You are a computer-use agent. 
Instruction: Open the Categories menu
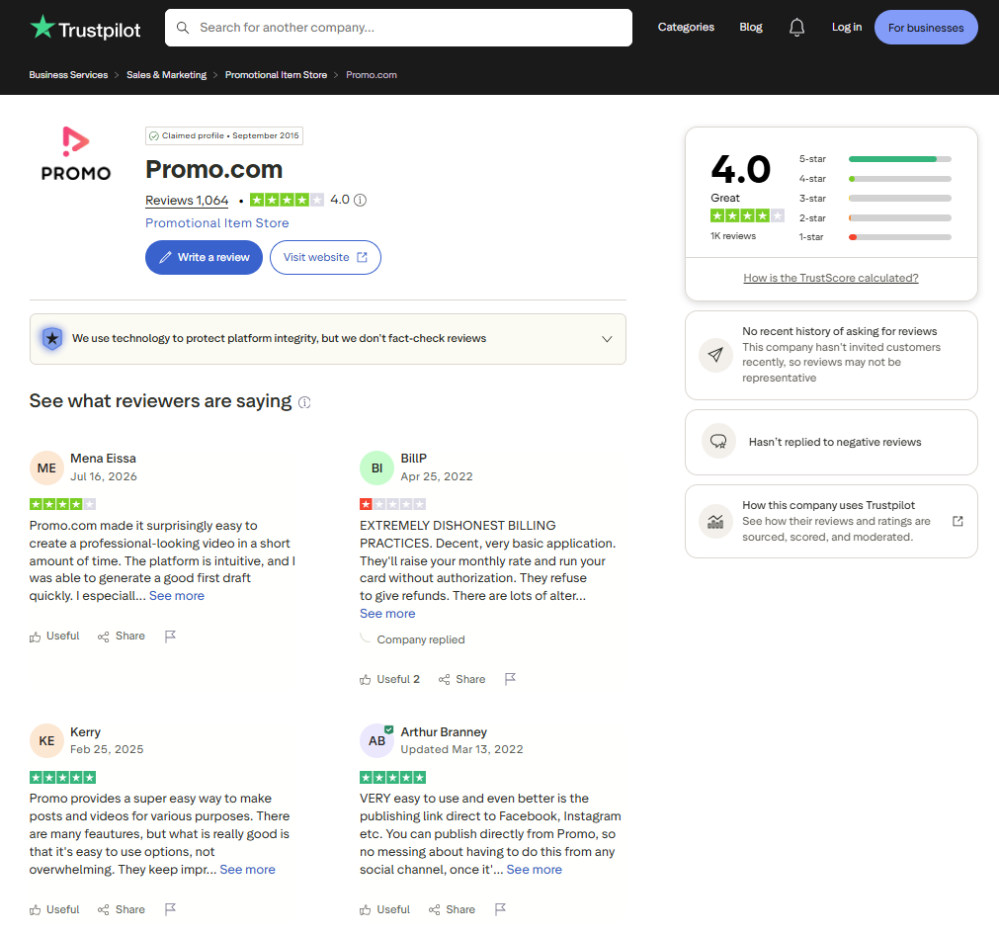click(686, 27)
